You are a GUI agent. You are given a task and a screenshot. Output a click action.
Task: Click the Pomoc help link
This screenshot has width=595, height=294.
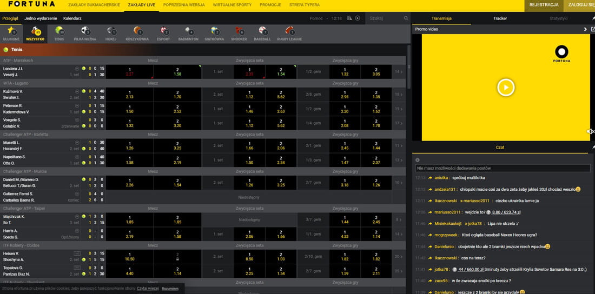coord(316,18)
